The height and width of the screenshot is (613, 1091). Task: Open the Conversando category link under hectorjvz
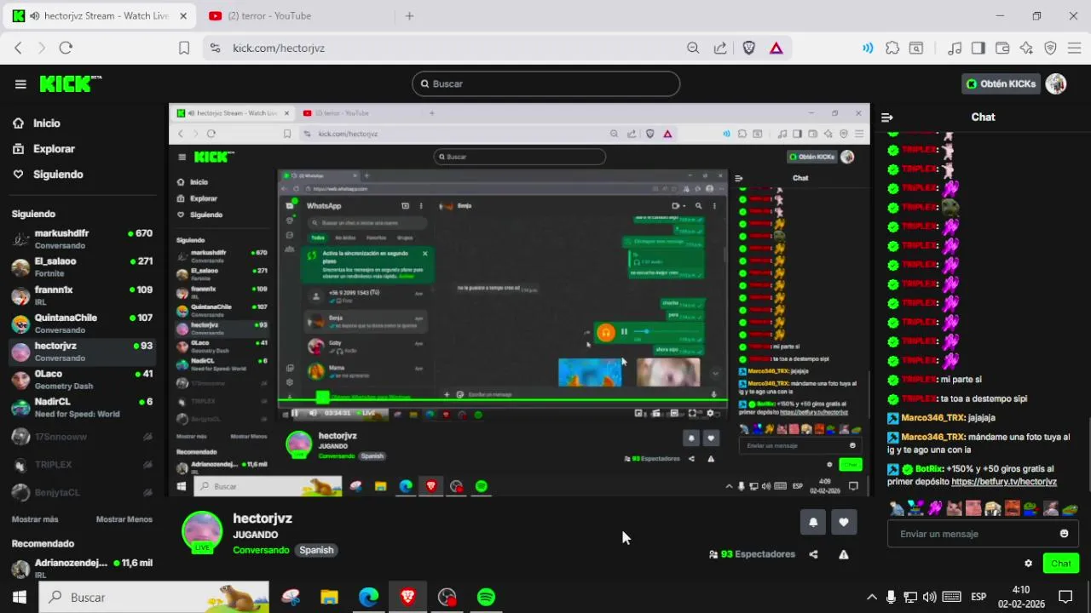pos(261,550)
